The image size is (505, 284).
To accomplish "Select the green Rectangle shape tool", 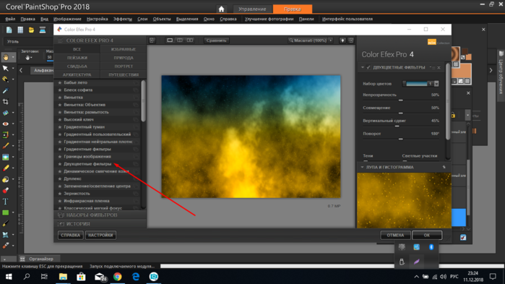I will click(x=6, y=212).
